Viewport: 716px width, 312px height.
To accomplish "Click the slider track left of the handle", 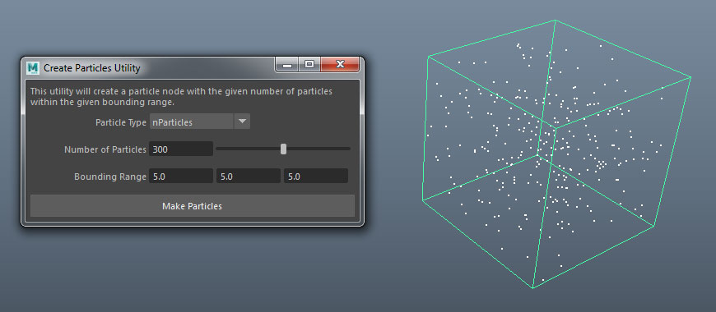I will point(248,149).
